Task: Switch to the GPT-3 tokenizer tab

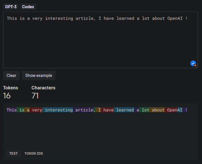Action: (11, 7)
